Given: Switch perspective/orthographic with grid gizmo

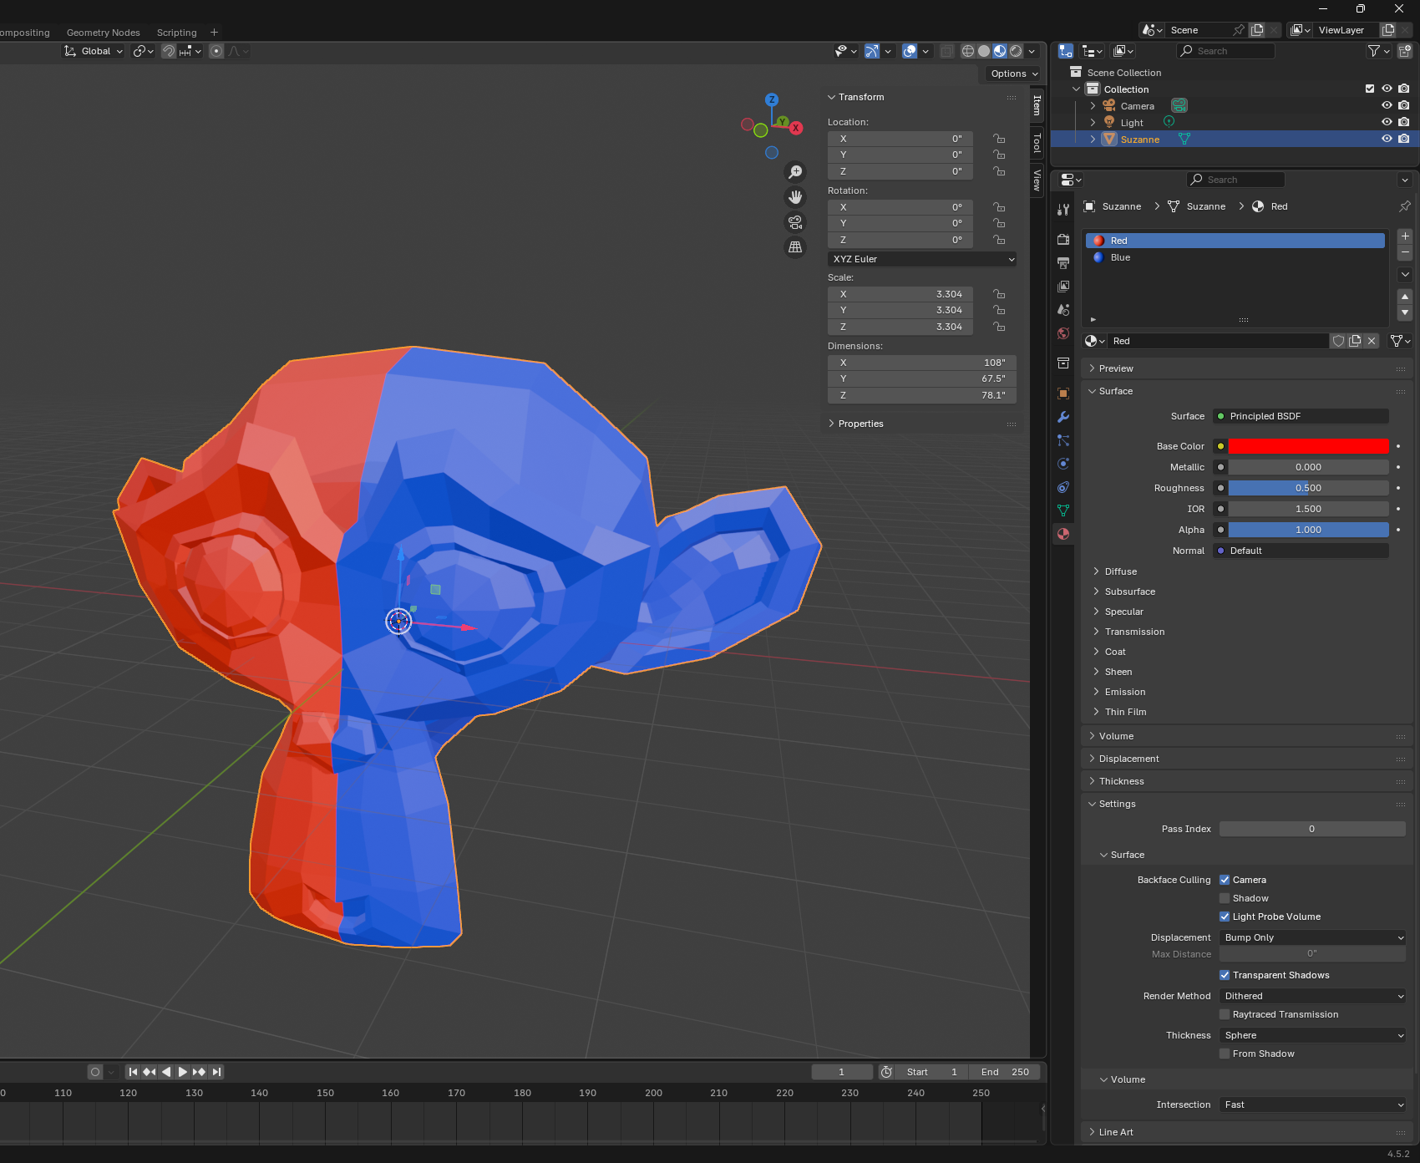Looking at the screenshot, I should point(795,247).
